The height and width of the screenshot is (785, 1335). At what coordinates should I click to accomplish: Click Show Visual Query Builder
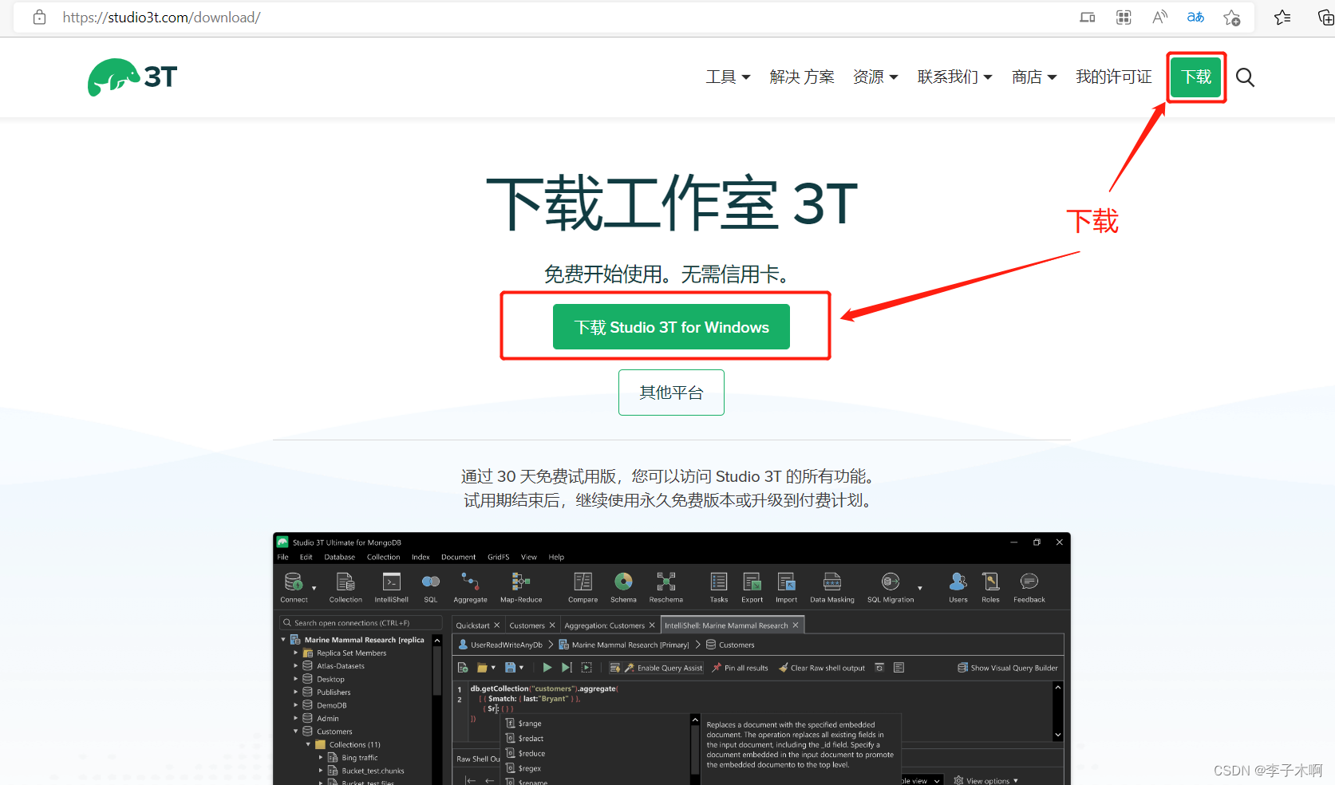(1008, 668)
